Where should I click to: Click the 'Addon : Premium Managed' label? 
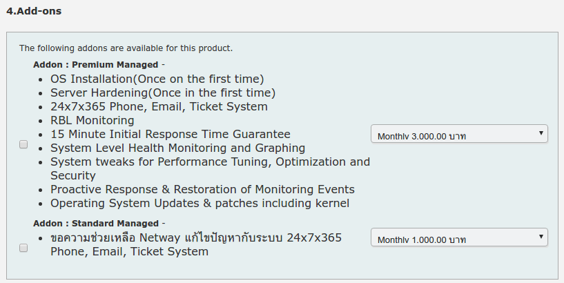[96, 64]
